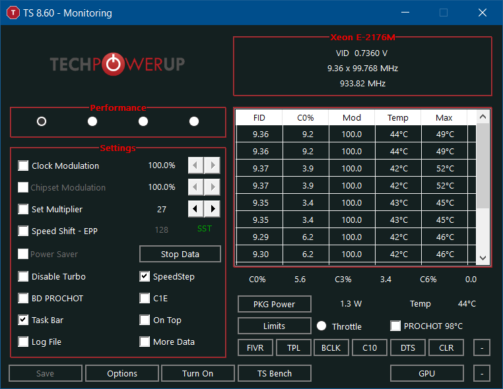Viewport: 503px width, 389px height.
Task: Open the FIVR settings
Action: point(255,347)
